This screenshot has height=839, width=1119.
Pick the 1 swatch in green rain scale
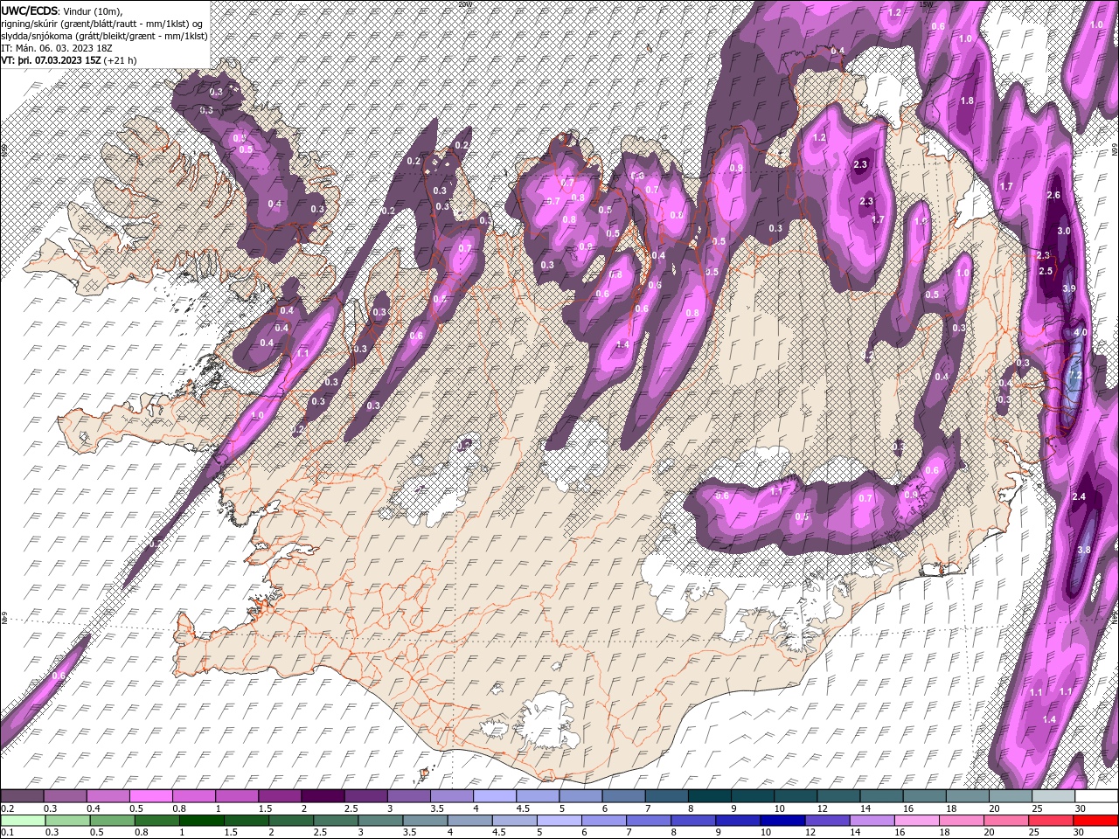[201, 821]
